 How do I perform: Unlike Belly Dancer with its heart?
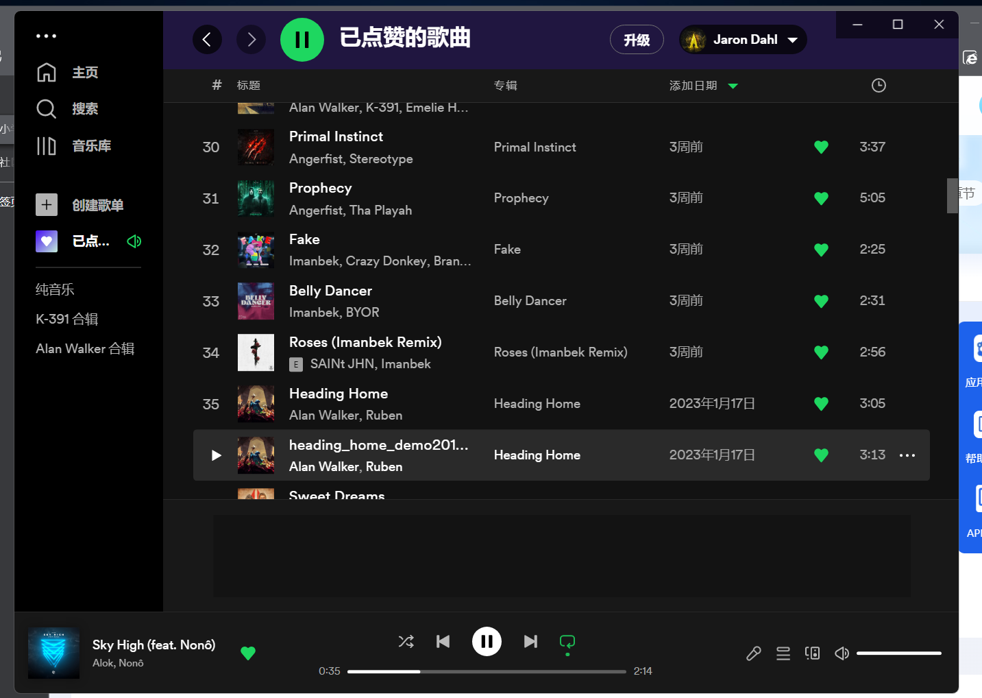tap(821, 301)
